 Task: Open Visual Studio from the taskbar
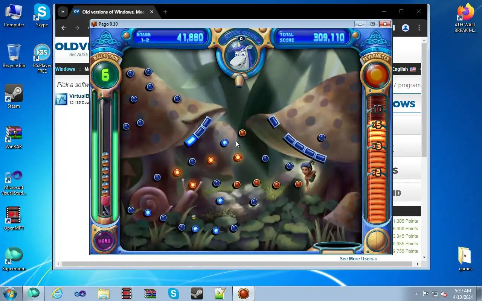click(x=80, y=293)
